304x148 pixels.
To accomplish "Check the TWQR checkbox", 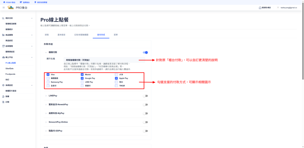I will point(116,86).
